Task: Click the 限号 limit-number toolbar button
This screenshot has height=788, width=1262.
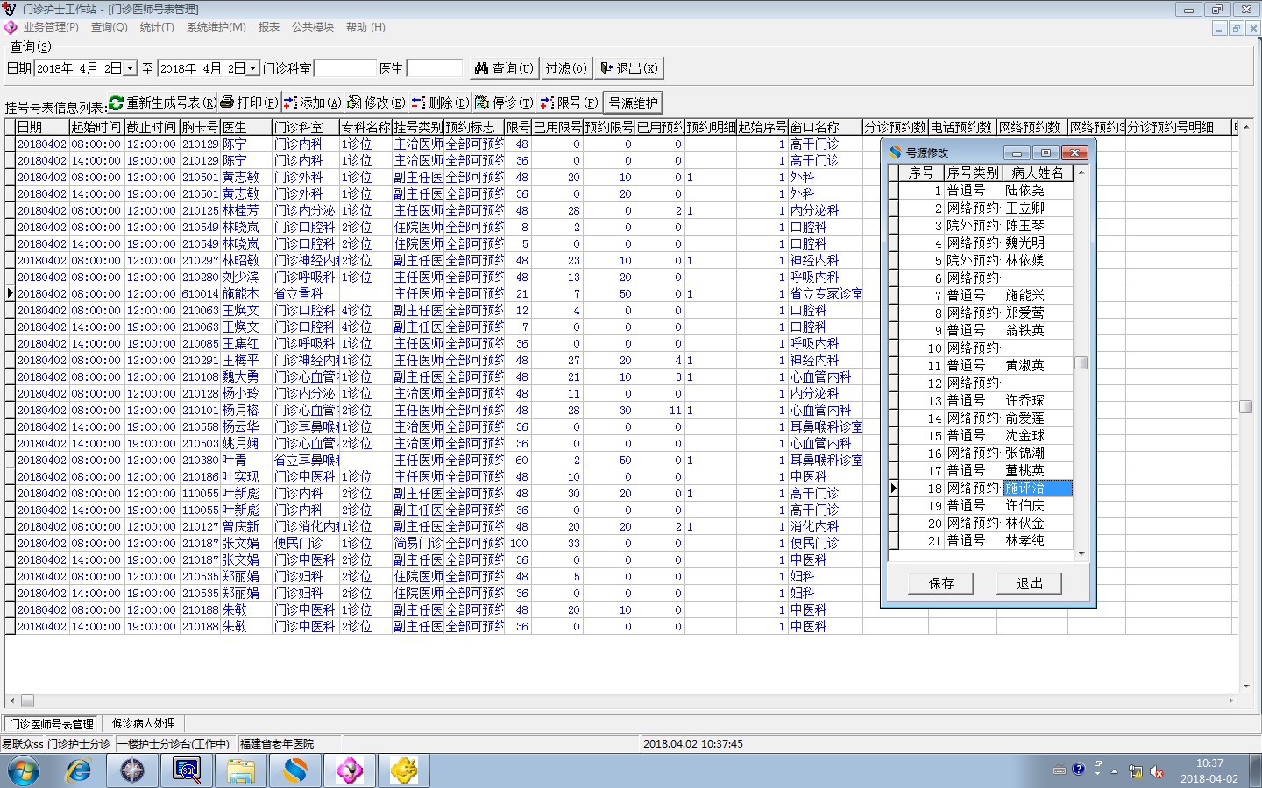Action: pos(569,102)
